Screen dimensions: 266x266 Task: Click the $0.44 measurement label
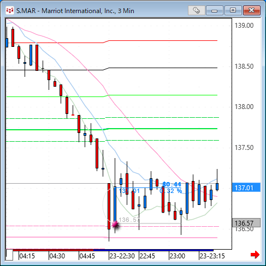172,184
